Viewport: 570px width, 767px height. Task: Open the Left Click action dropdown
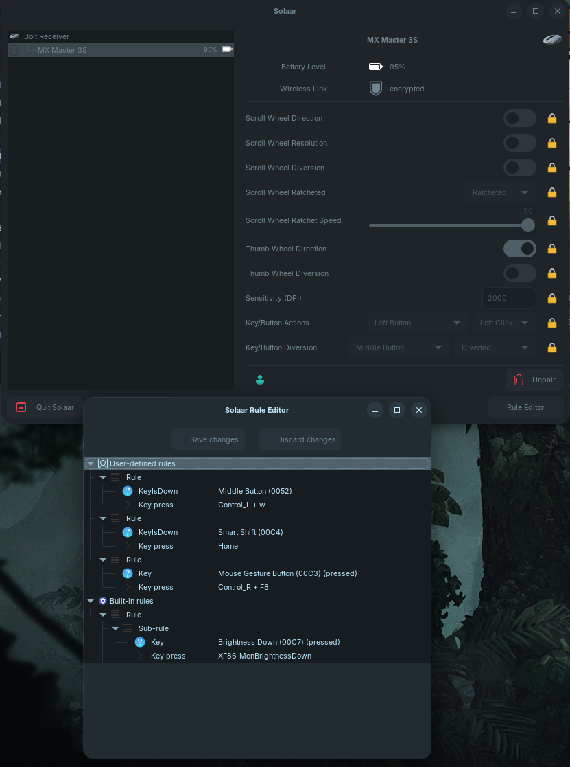(504, 323)
